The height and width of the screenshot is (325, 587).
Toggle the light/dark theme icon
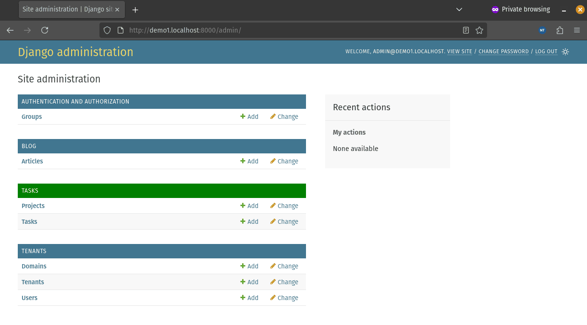(565, 52)
